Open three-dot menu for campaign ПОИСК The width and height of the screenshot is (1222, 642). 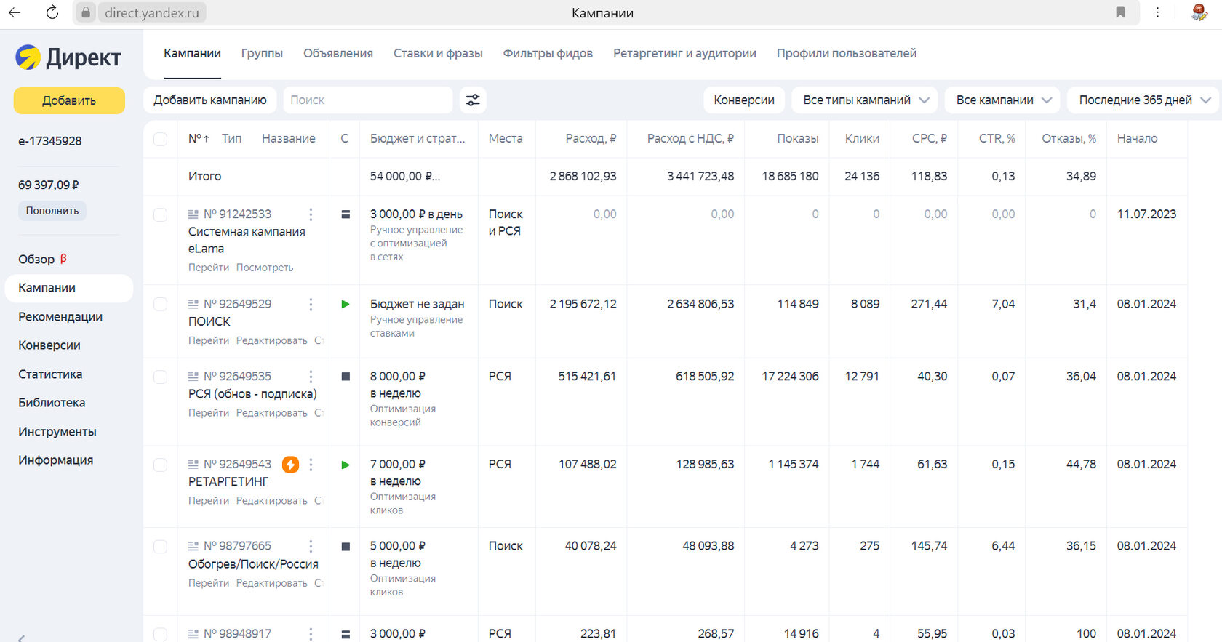tap(311, 305)
